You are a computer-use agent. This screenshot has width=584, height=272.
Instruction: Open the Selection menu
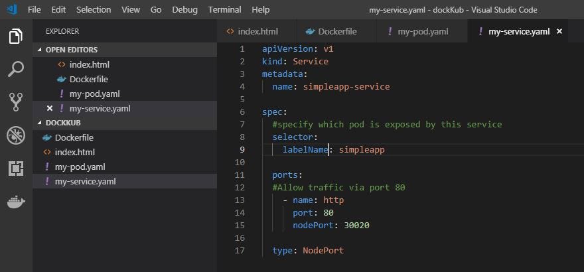94,10
